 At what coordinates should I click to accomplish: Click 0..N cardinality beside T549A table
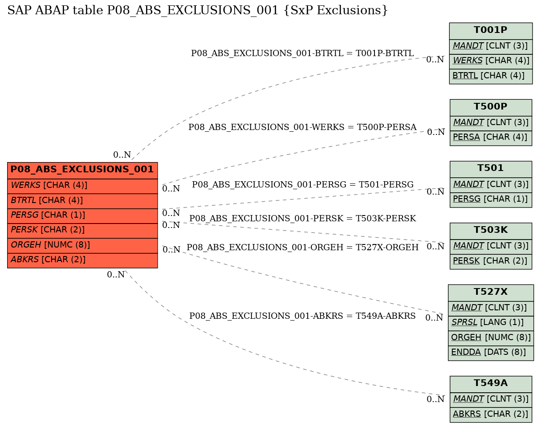[x=435, y=399]
